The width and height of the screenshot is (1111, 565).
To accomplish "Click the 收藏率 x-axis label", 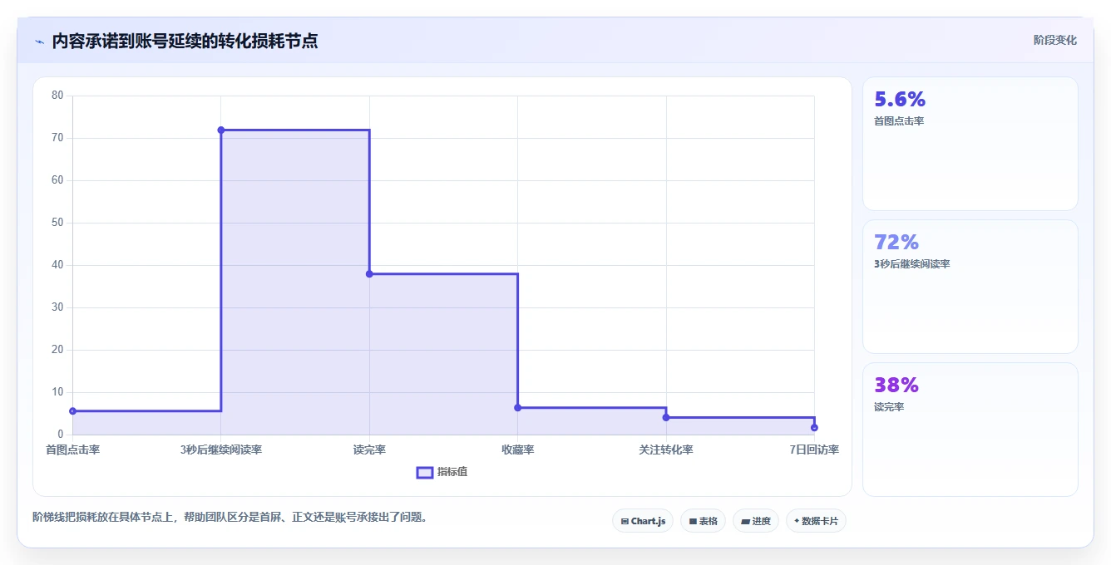I will click(x=517, y=450).
